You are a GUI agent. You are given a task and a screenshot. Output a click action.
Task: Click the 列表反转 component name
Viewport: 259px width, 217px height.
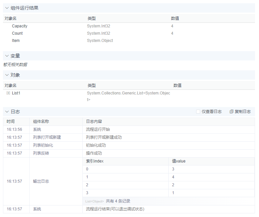coord(41,153)
